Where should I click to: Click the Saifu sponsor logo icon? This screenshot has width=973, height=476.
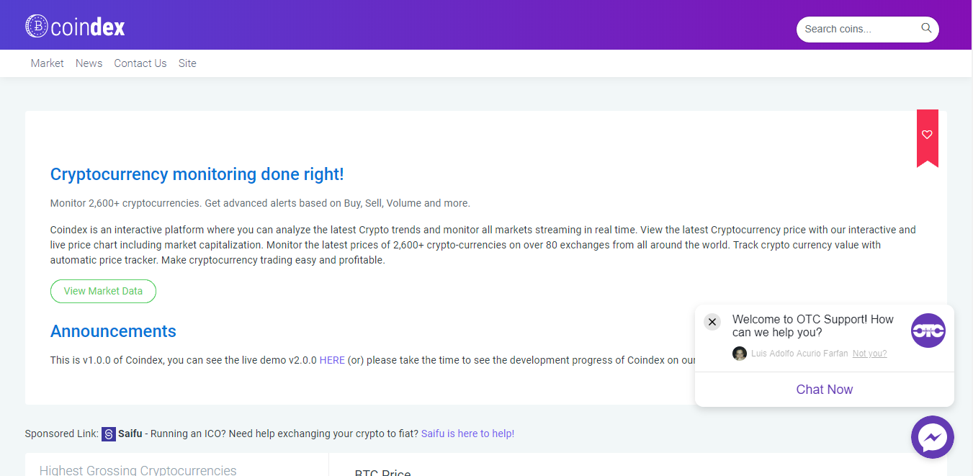(x=109, y=434)
